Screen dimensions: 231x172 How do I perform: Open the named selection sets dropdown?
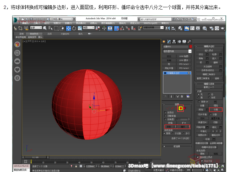(153, 28)
